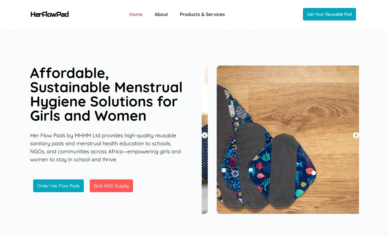Screen dimensions: 388x250
Task: Click the reusable pads photo on wooden table
Action: click(x=288, y=140)
